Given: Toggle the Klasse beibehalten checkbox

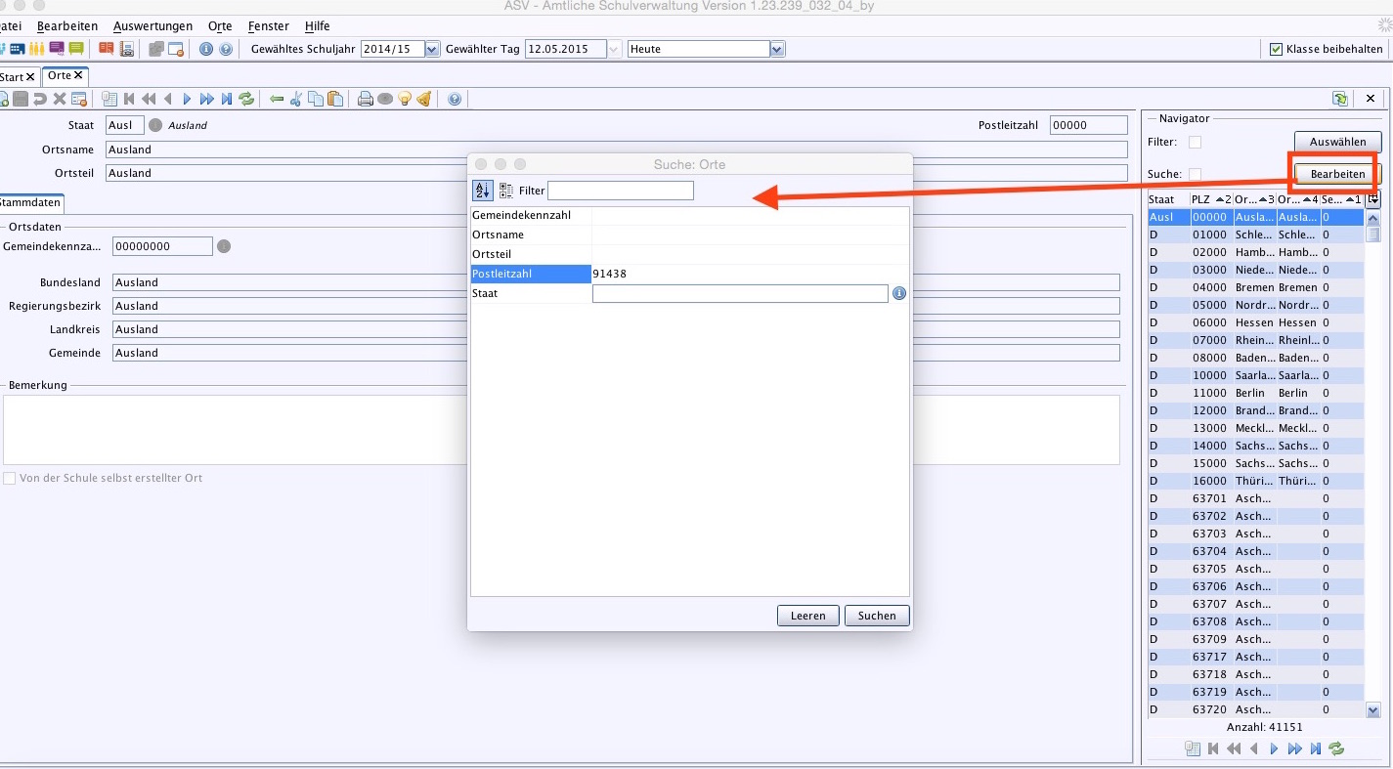Looking at the screenshot, I should 1276,49.
